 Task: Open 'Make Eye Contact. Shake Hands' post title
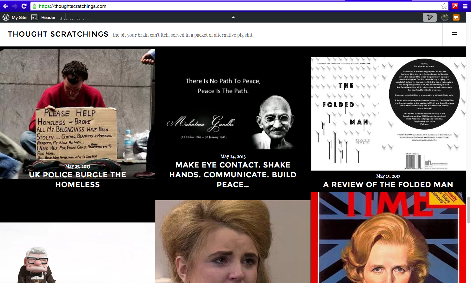pos(233,175)
